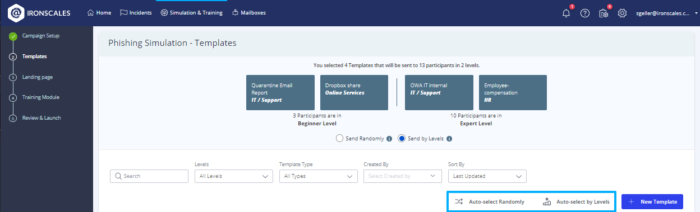Viewport: 700px width, 212px height.
Task: Open Simulation & Training menu
Action: click(x=191, y=13)
